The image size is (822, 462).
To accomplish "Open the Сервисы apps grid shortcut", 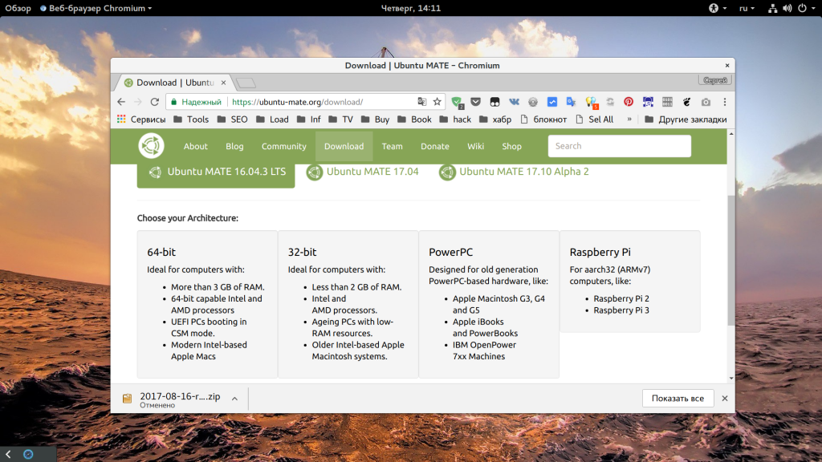I will (x=141, y=120).
